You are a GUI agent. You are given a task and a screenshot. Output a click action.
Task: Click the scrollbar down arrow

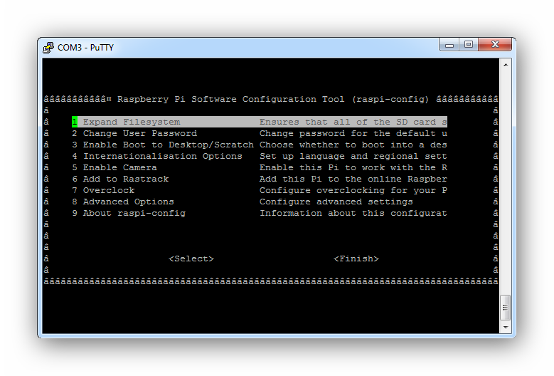click(506, 326)
